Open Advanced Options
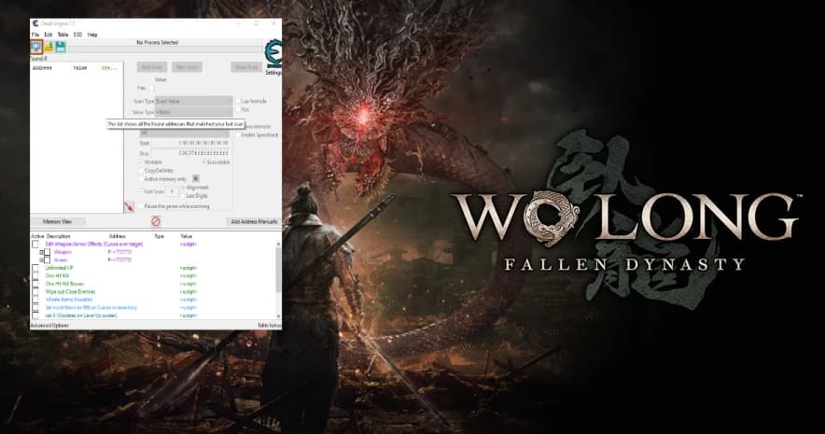The width and height of the screenshot is (825, 434). click(x=50, y=326)
